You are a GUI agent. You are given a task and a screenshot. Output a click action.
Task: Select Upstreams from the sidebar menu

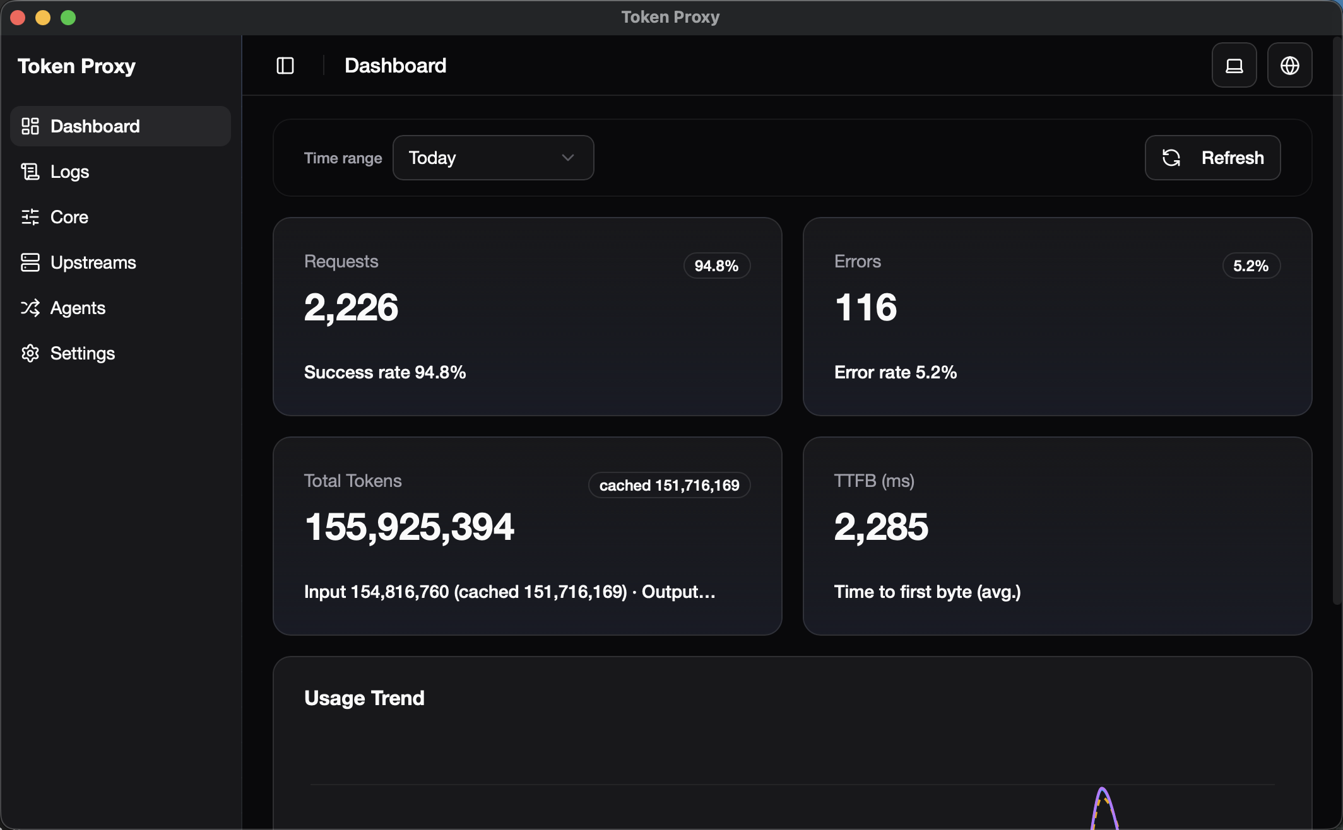point(93,262)
